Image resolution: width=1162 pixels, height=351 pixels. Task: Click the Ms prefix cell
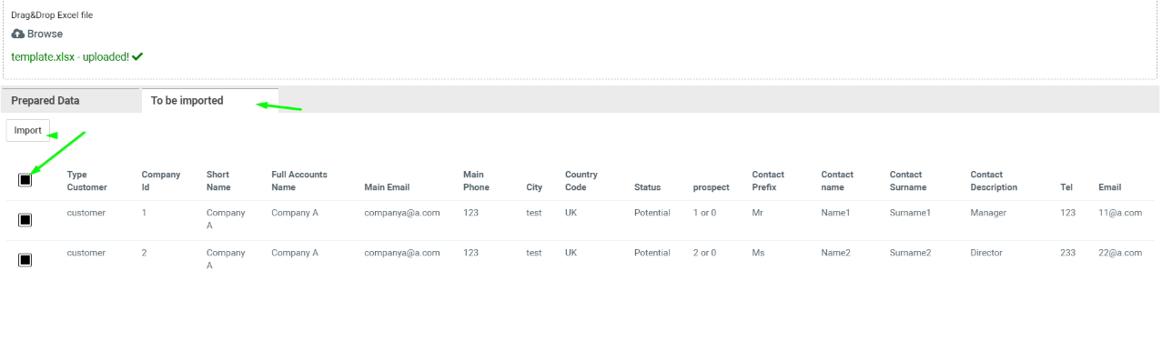point(759,253)
